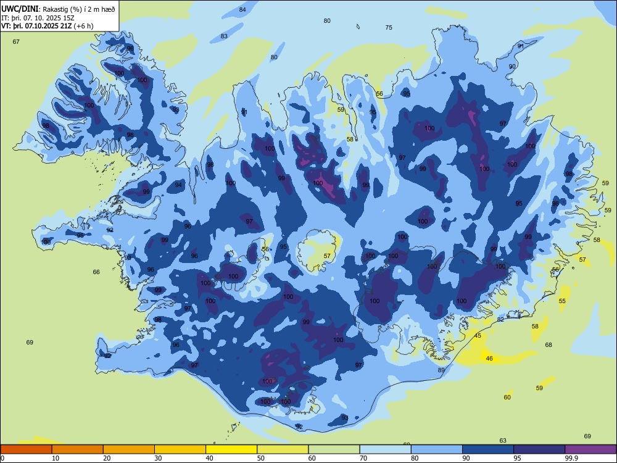617x463 pixels.
Task: Click the map value 94 in the west
Action: pos(179,185)
